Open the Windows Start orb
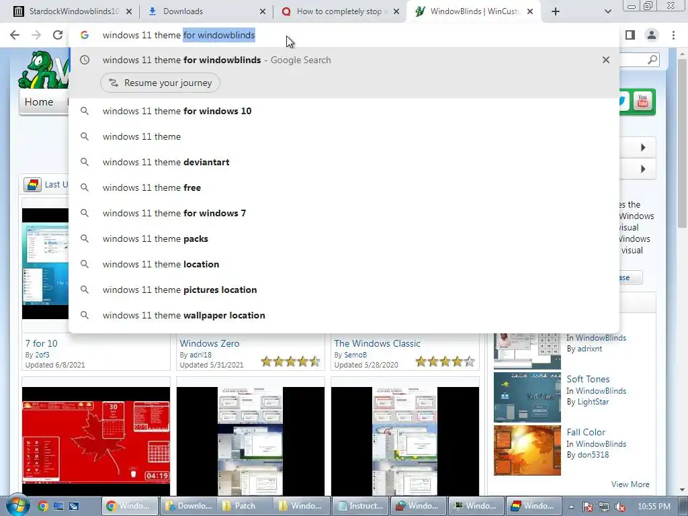 17,505
